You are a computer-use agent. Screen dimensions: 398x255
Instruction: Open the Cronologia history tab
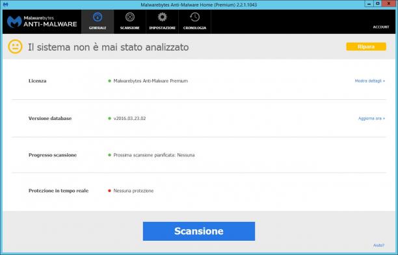pos(194,22)
